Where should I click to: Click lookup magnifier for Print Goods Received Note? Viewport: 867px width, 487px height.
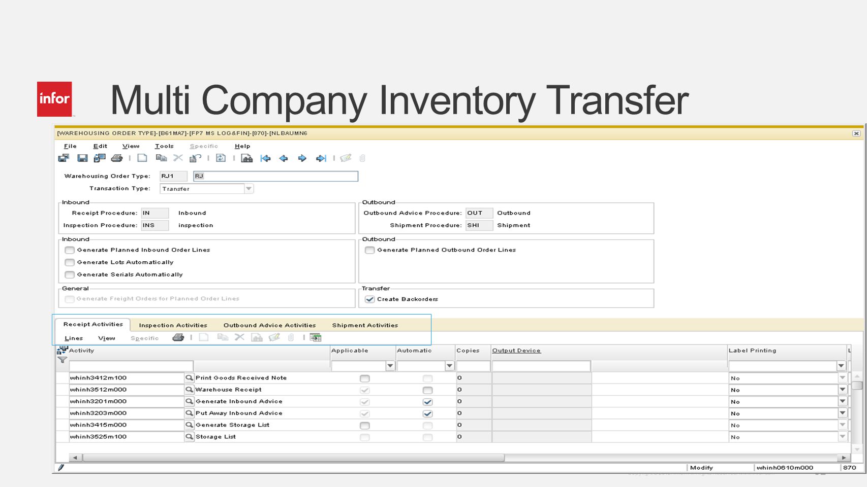pos(189,378)
